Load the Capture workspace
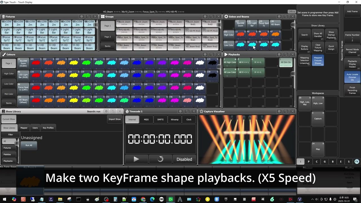Viewport: 361px width, 203px height. pos(318,118)
